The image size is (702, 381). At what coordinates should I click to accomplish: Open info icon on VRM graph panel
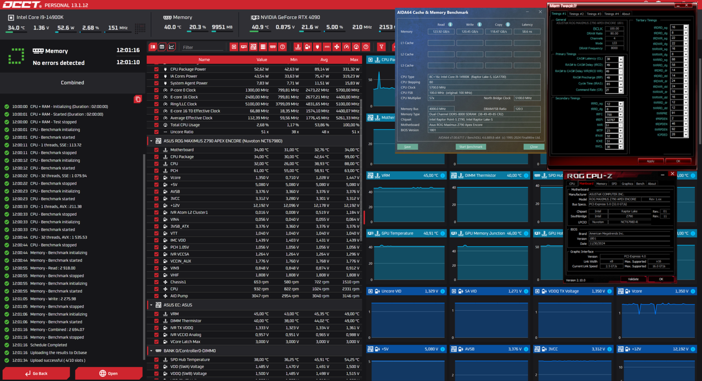click(443, 176)
